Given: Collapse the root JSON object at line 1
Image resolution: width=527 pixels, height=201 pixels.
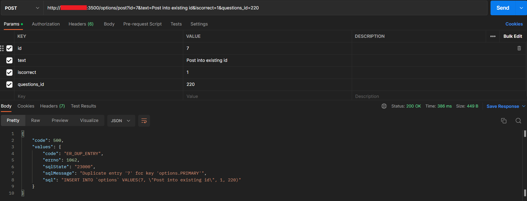Looking at the screenshot, I should [x=23, y=134].
